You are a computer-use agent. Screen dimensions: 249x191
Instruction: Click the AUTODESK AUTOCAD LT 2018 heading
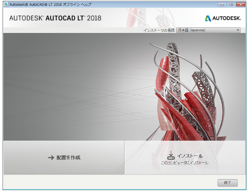[x=55, y=18]
